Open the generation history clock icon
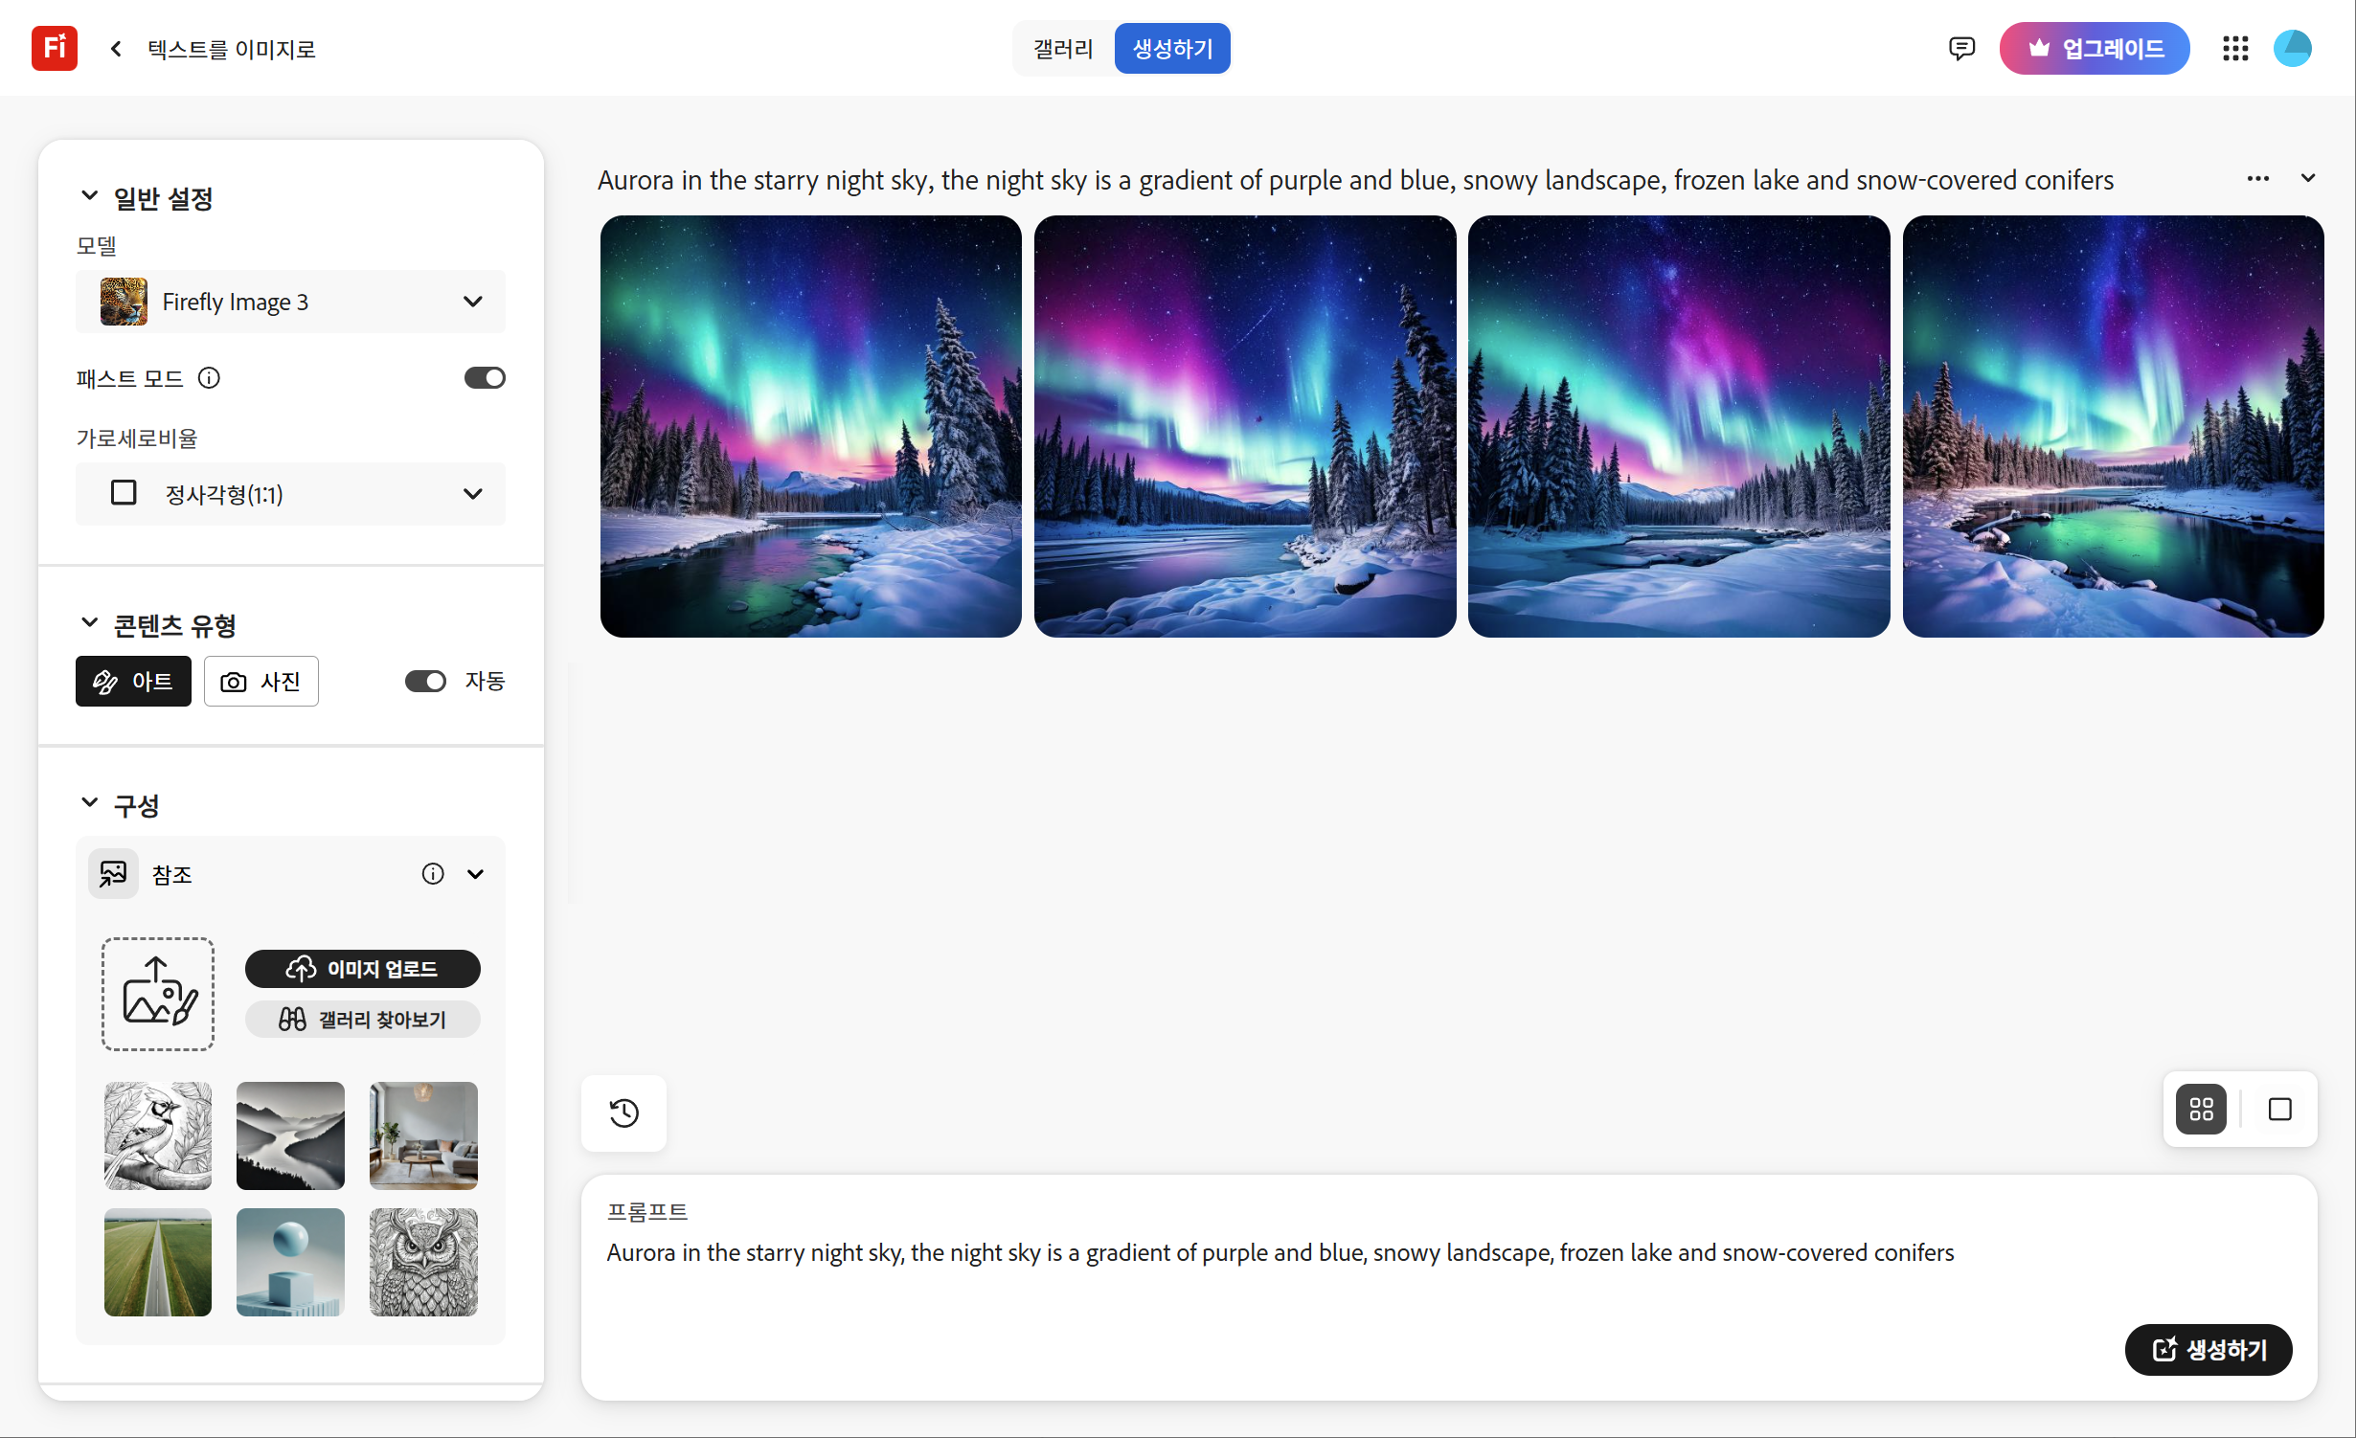2356x1438 pixels. [623, 1112]
